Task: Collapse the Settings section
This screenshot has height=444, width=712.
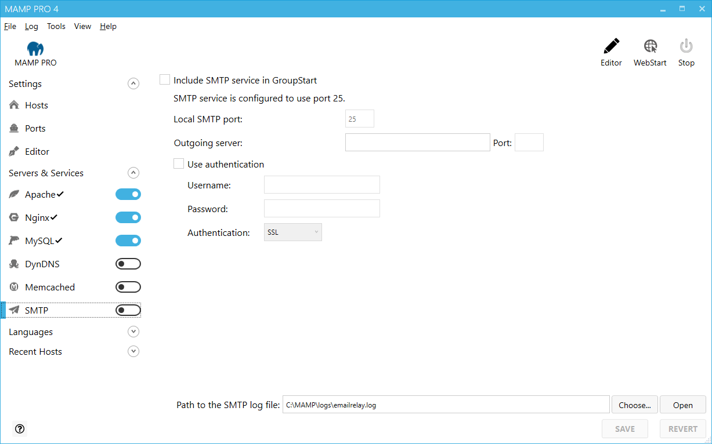Action: (x=133, y=83)
